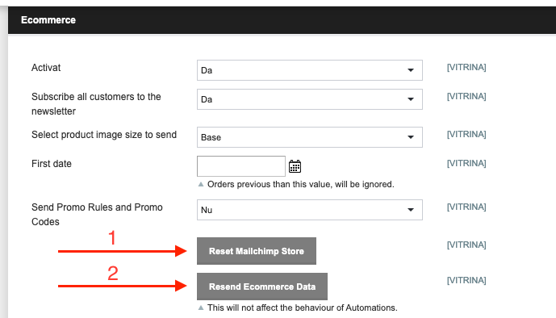Viewport: 556px width, 318px height.
Task: Click 'Subscribe all customers to the newsletter' label
Action: click(96, 104)
